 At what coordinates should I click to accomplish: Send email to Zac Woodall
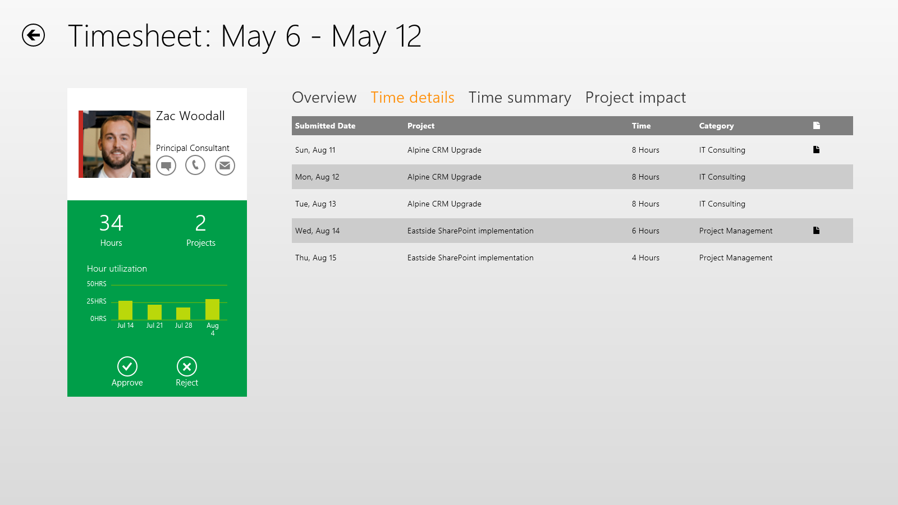(225, 166)
